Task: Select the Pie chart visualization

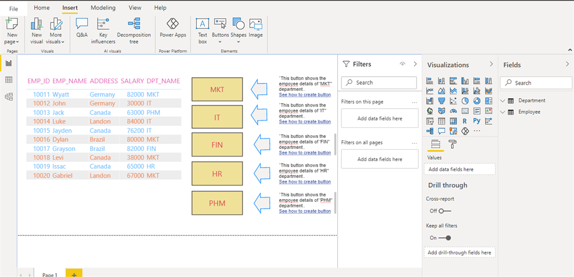Action: [465, 100]
